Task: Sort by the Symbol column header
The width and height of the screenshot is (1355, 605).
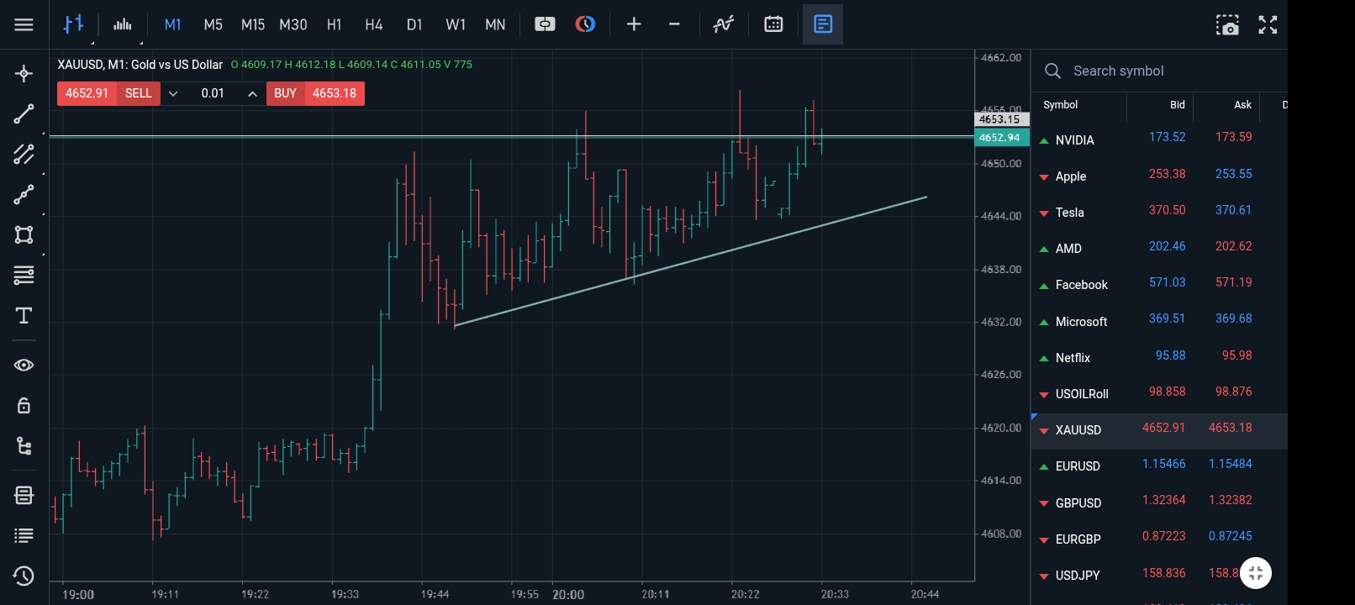Action: tap(1060, 105)
